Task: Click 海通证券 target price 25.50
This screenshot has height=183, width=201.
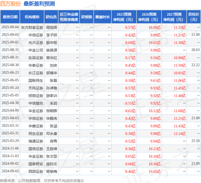Action: [x=195, y=141]
